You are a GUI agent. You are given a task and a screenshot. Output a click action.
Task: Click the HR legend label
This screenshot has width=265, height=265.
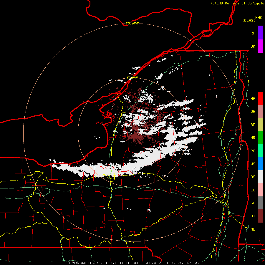(x=253, y=138)
